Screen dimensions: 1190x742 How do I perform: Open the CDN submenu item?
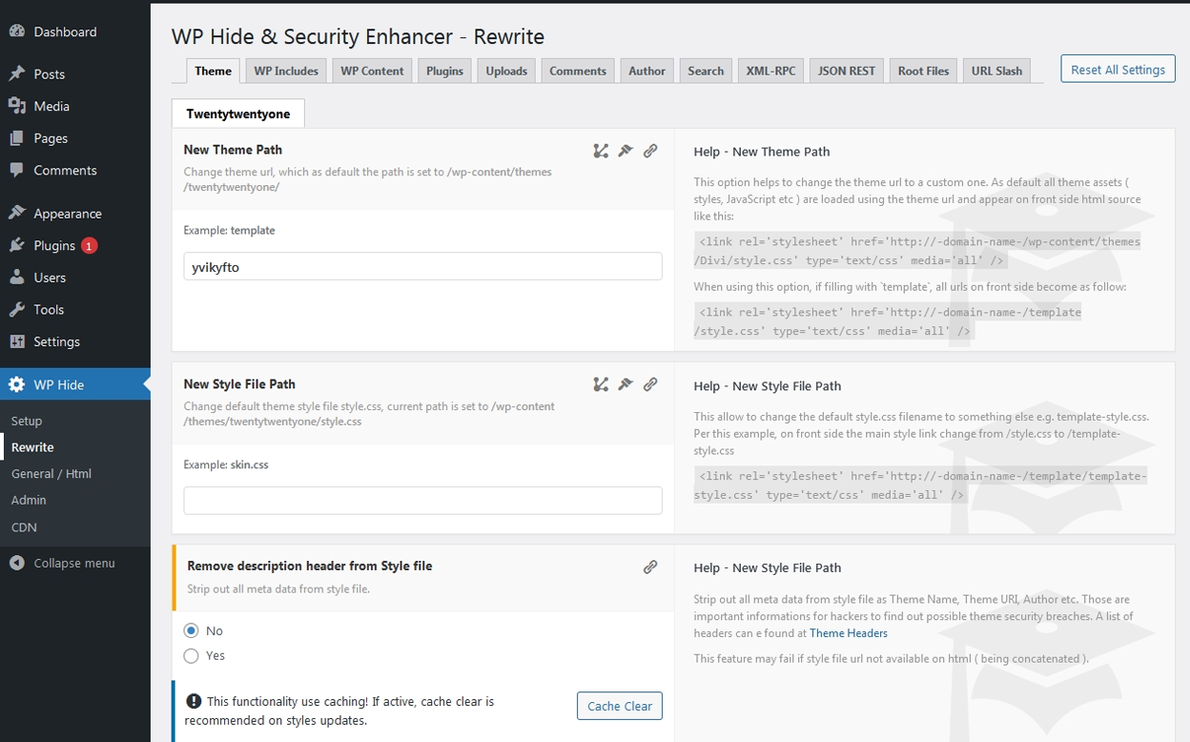24,527
